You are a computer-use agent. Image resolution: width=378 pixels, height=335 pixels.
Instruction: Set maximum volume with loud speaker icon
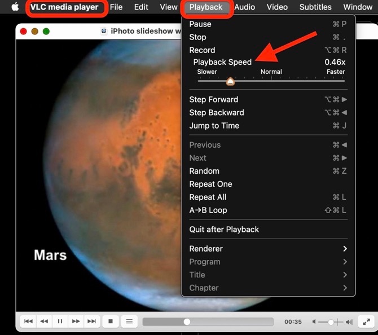(349, 321)
